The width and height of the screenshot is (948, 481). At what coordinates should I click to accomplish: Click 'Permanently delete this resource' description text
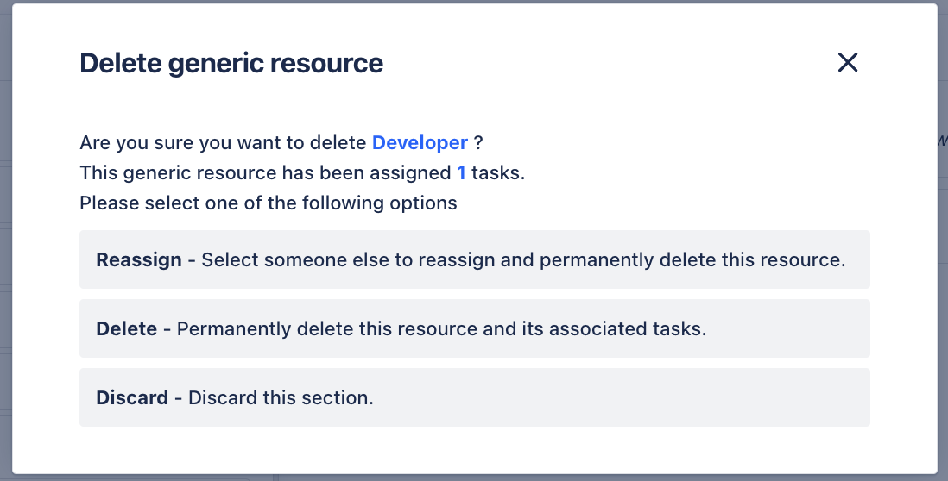(x=441, y=328)
